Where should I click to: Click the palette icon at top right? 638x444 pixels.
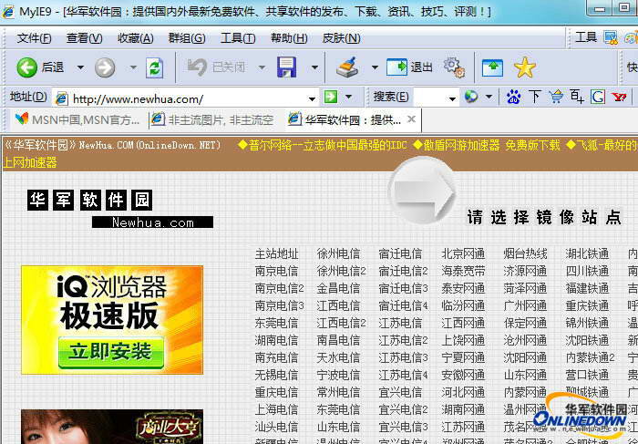pyautogui.click(x=631, y=38)
